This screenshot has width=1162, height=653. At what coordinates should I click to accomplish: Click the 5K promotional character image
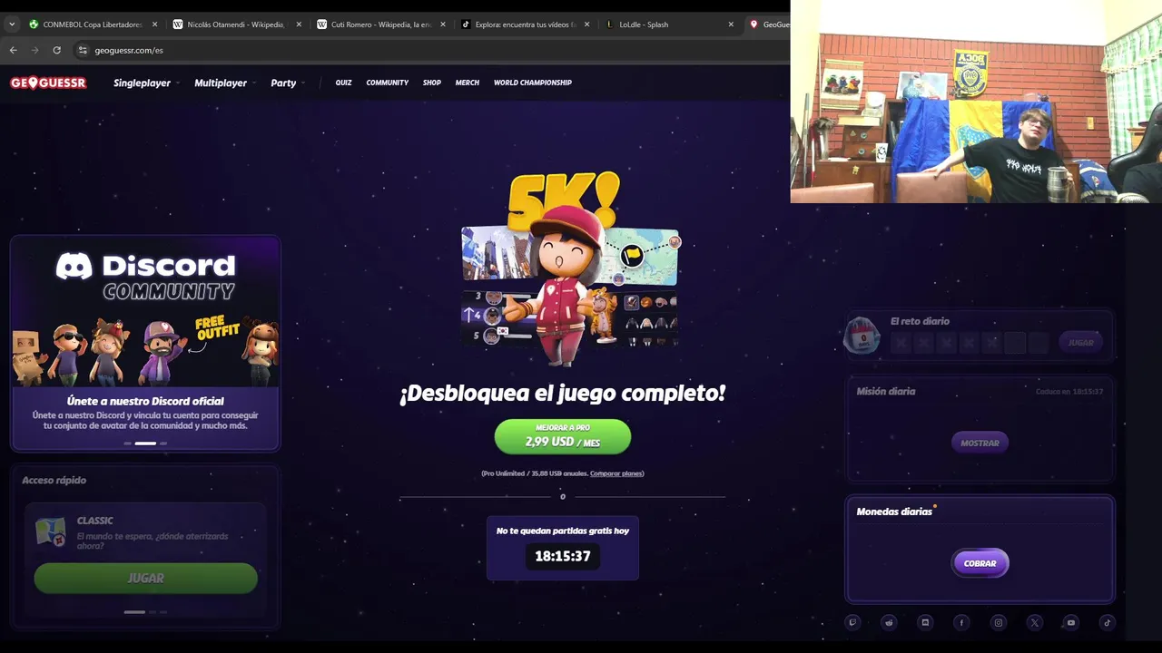[570, 268]
